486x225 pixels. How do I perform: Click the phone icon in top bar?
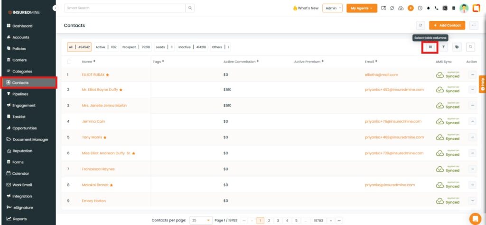point(436,8)
